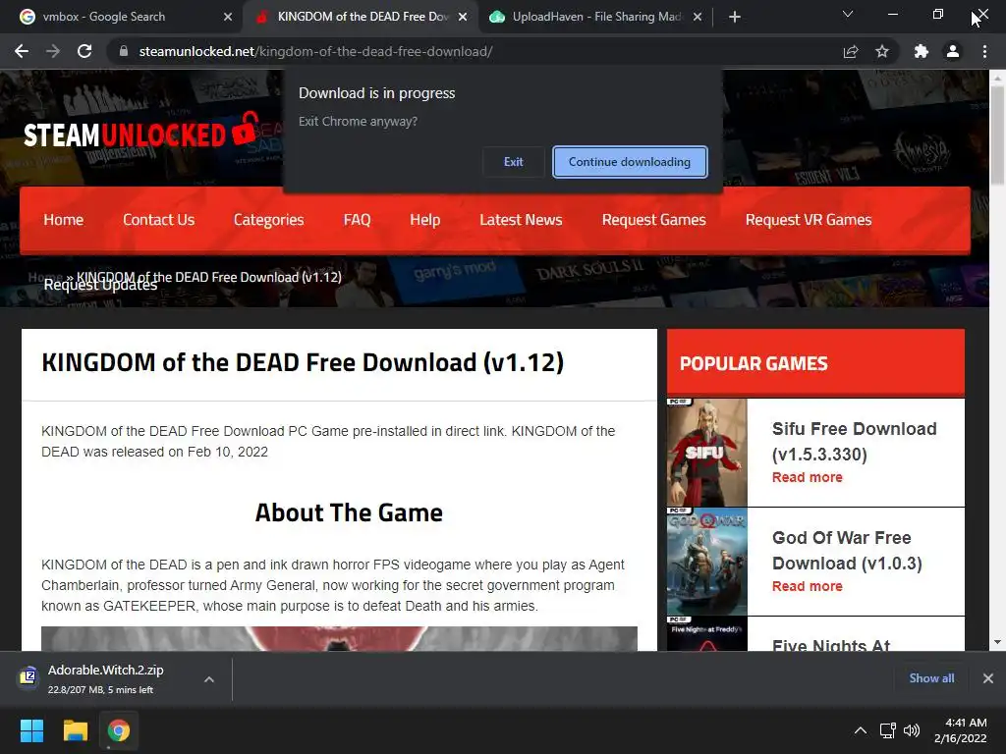The image size is (1006, 754).
Task: Open volume speaker tray icon
Action: (911, 730)
